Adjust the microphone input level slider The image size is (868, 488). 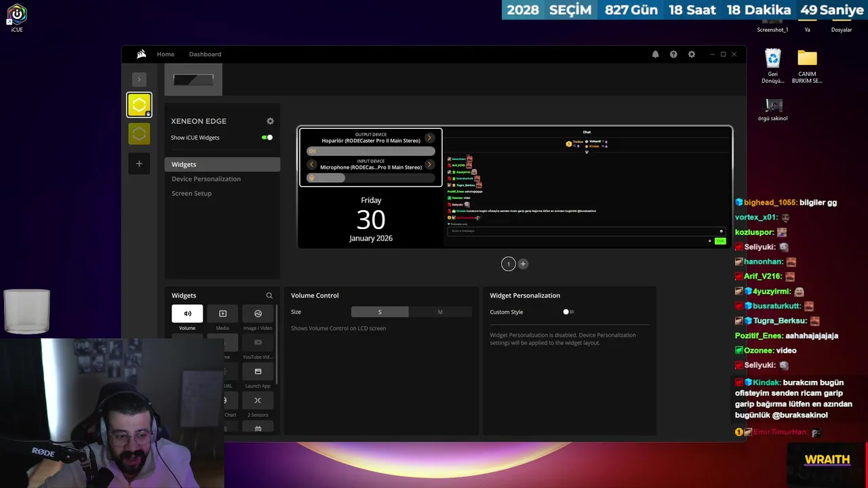pyautogui.click(x=371, y=178)
